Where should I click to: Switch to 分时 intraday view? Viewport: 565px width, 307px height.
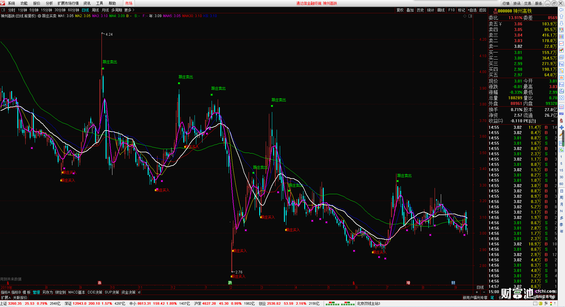[x=12, y=10]
